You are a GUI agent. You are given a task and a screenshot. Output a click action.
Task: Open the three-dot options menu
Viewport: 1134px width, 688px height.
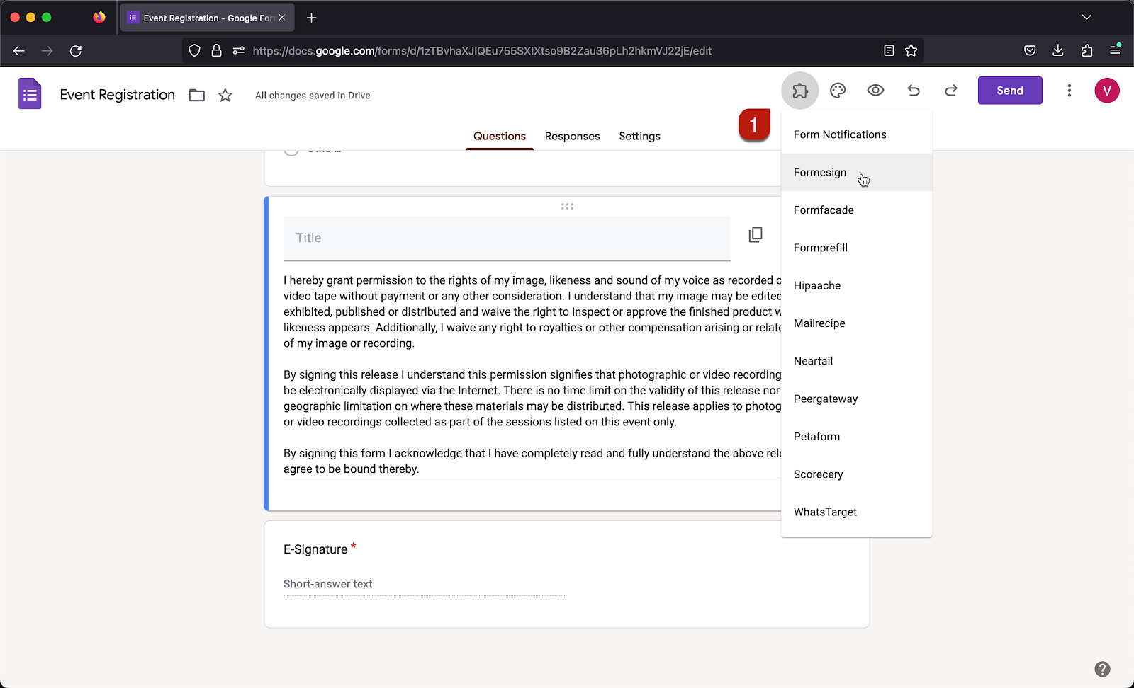1070,90
